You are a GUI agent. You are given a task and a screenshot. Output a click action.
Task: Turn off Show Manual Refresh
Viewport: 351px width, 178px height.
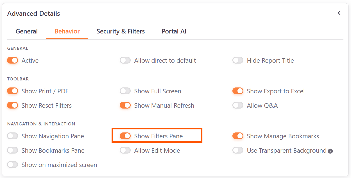pos(125,105)
